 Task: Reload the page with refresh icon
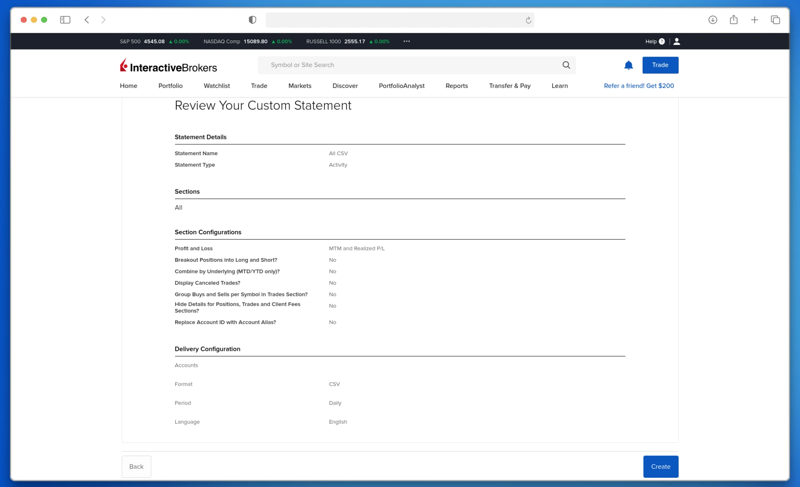point(528,20)
